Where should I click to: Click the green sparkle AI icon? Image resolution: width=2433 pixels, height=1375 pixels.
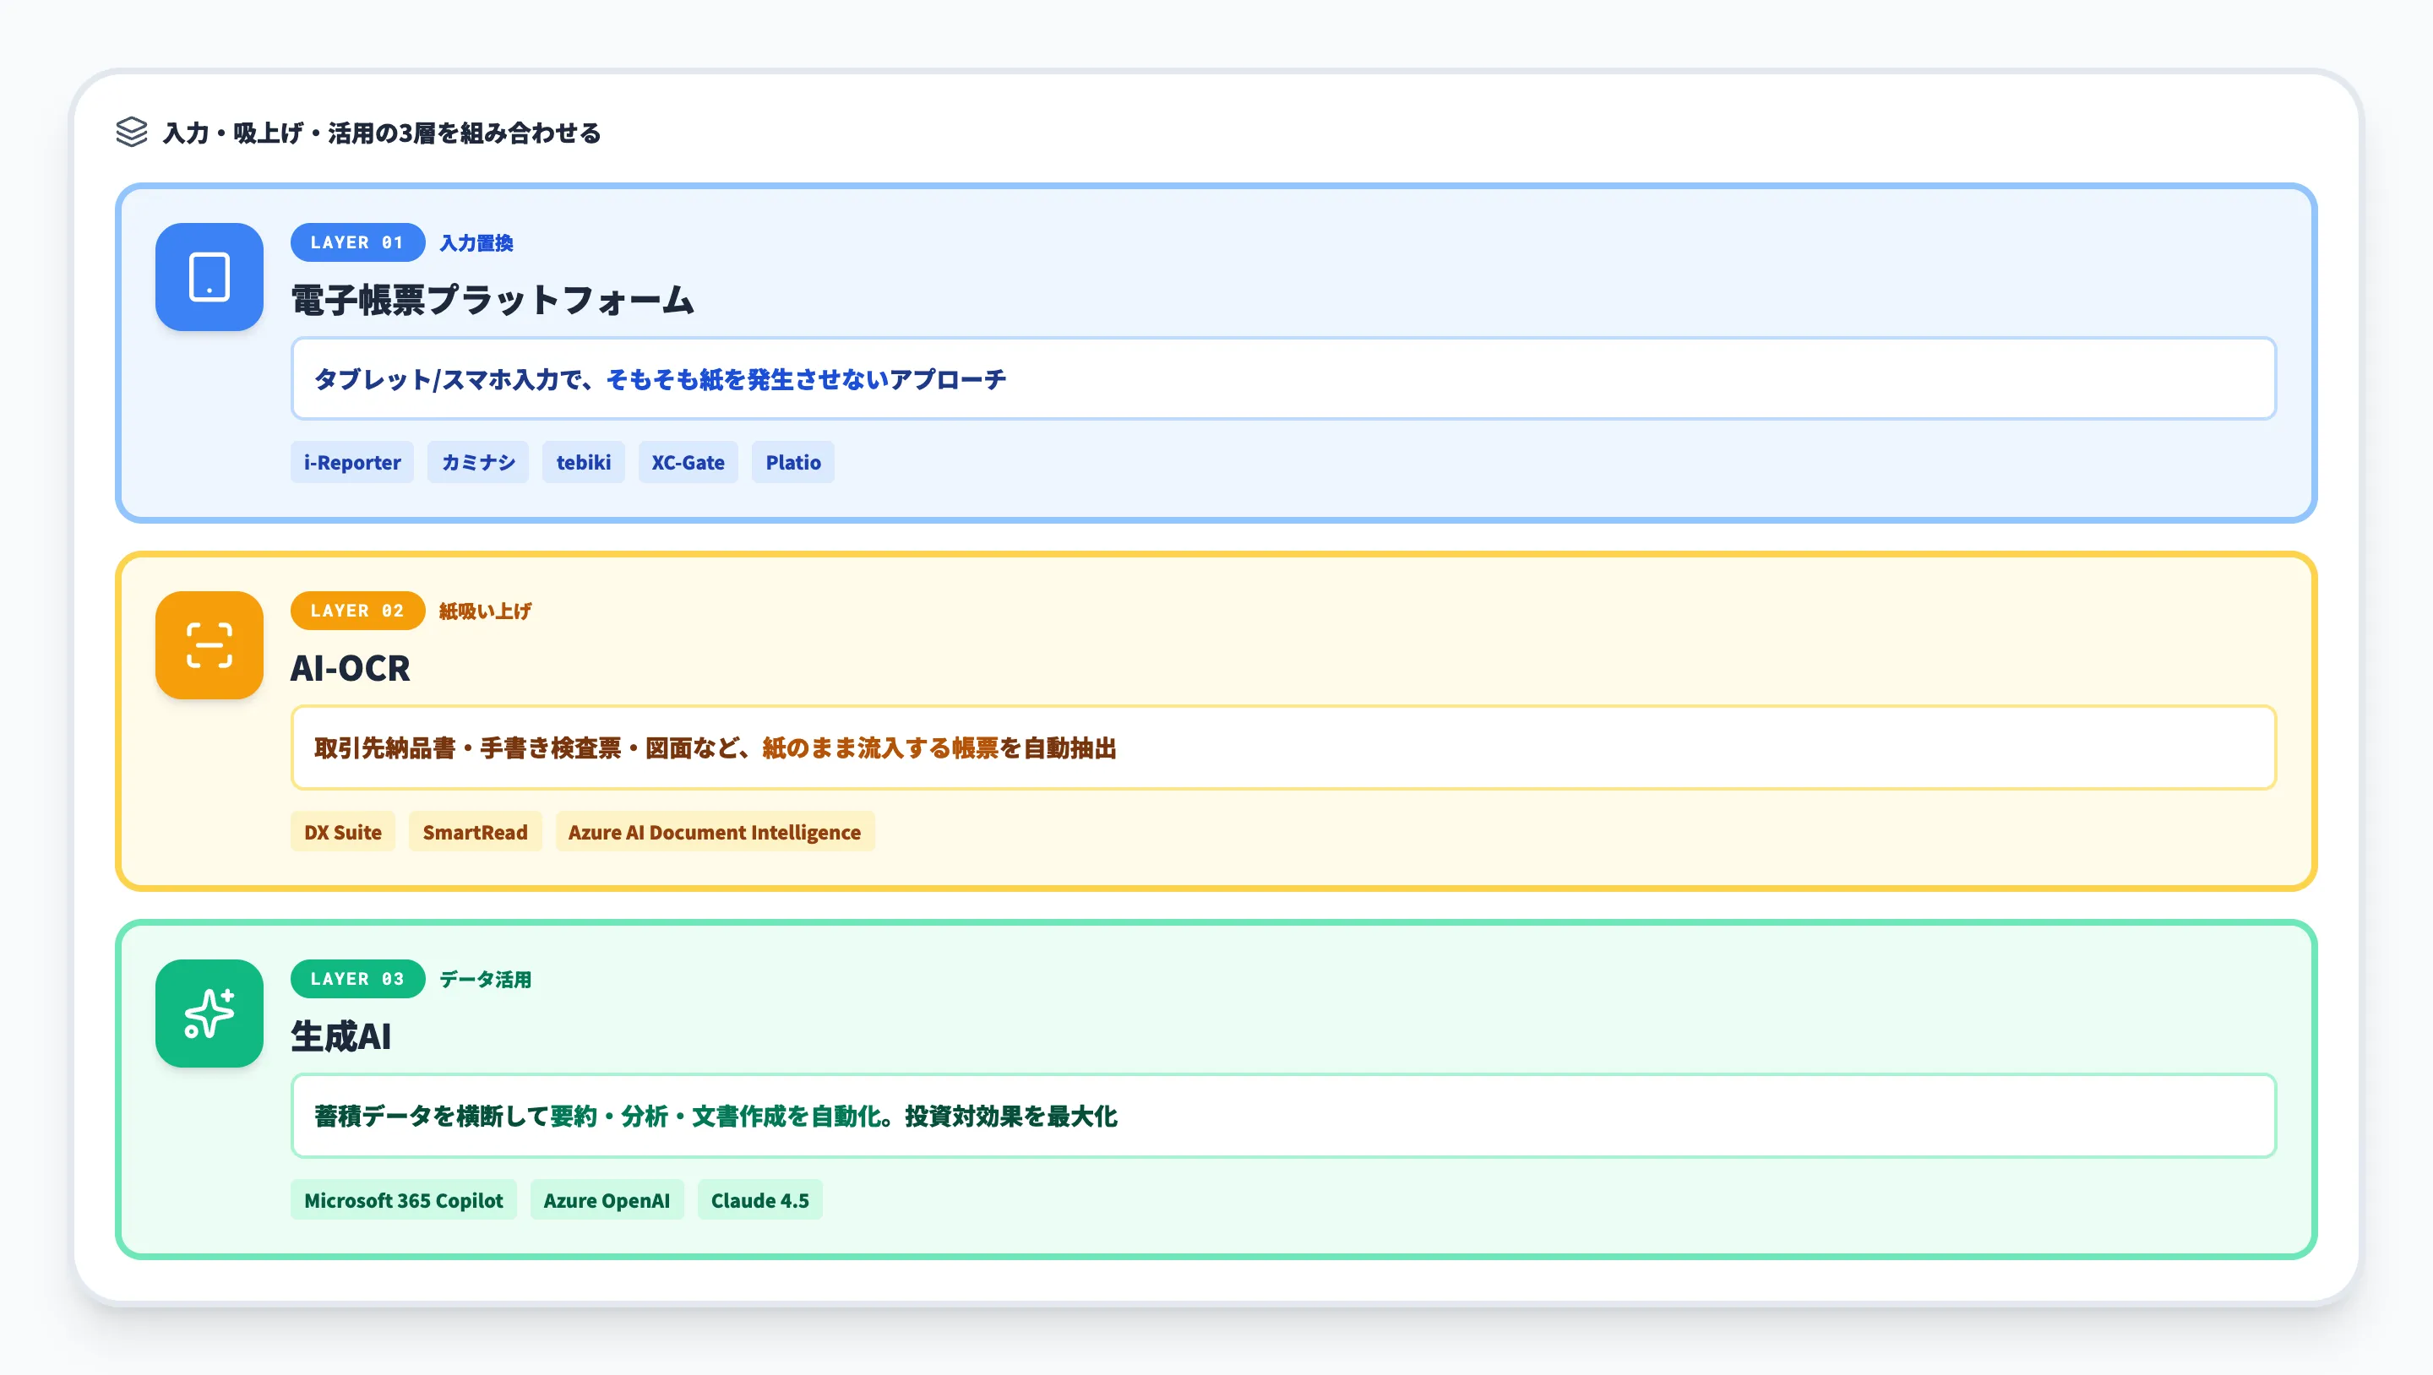point(209,1014)
